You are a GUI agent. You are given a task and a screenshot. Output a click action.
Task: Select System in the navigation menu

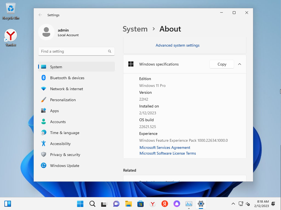(56, 67)
